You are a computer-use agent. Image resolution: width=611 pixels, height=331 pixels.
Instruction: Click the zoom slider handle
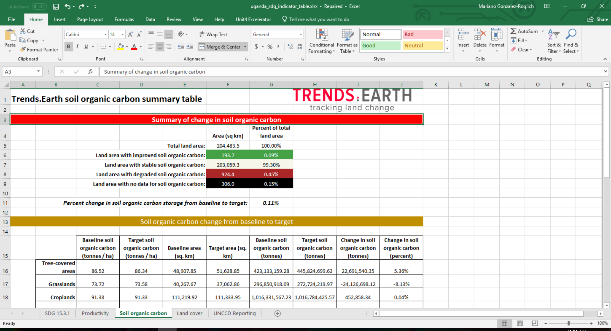coord(568,323)
